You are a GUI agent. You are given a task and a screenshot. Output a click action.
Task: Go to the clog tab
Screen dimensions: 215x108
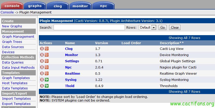click(x=58, y=6)
